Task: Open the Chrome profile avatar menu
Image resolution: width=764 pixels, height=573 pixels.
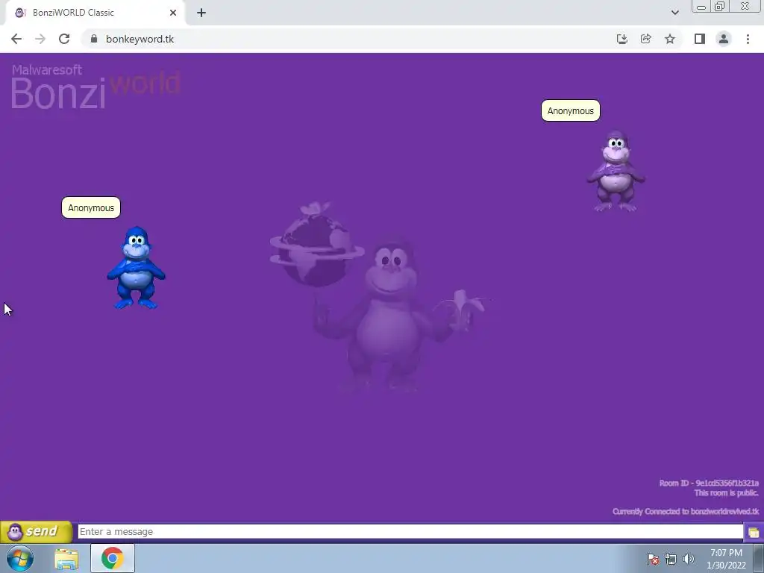Action: point(724,39)
